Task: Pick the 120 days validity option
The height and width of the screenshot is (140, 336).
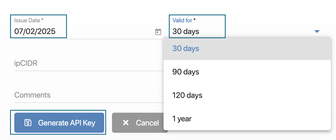Action: tap(187, 95)
